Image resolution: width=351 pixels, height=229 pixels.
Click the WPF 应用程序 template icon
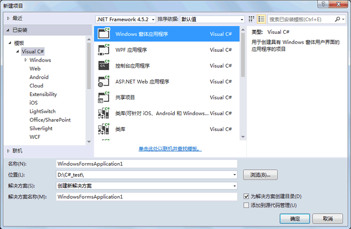click(x=104, y=50)
